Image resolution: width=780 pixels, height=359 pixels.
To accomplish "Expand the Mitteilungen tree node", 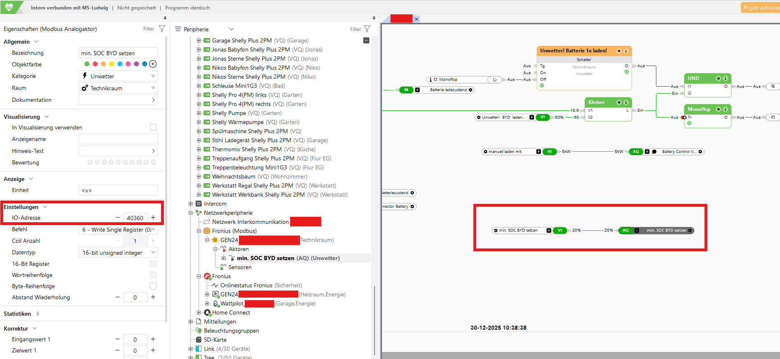I will 190,321.
